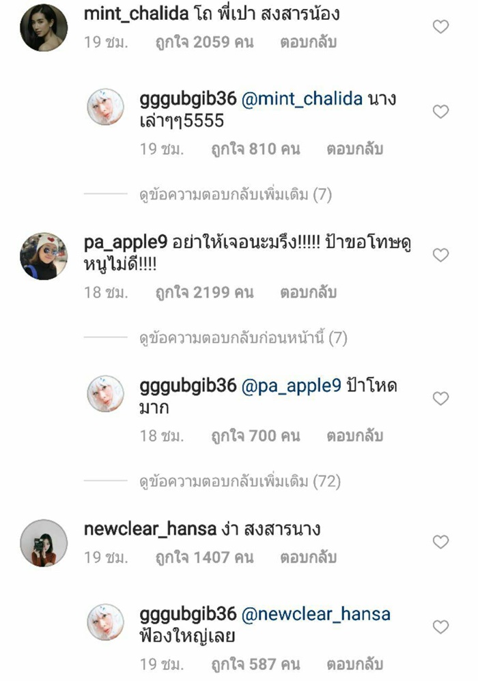This screenshot has width=478, height=681.
Task: Reply to mint_chalida's comment
Action: pos(308,42)
